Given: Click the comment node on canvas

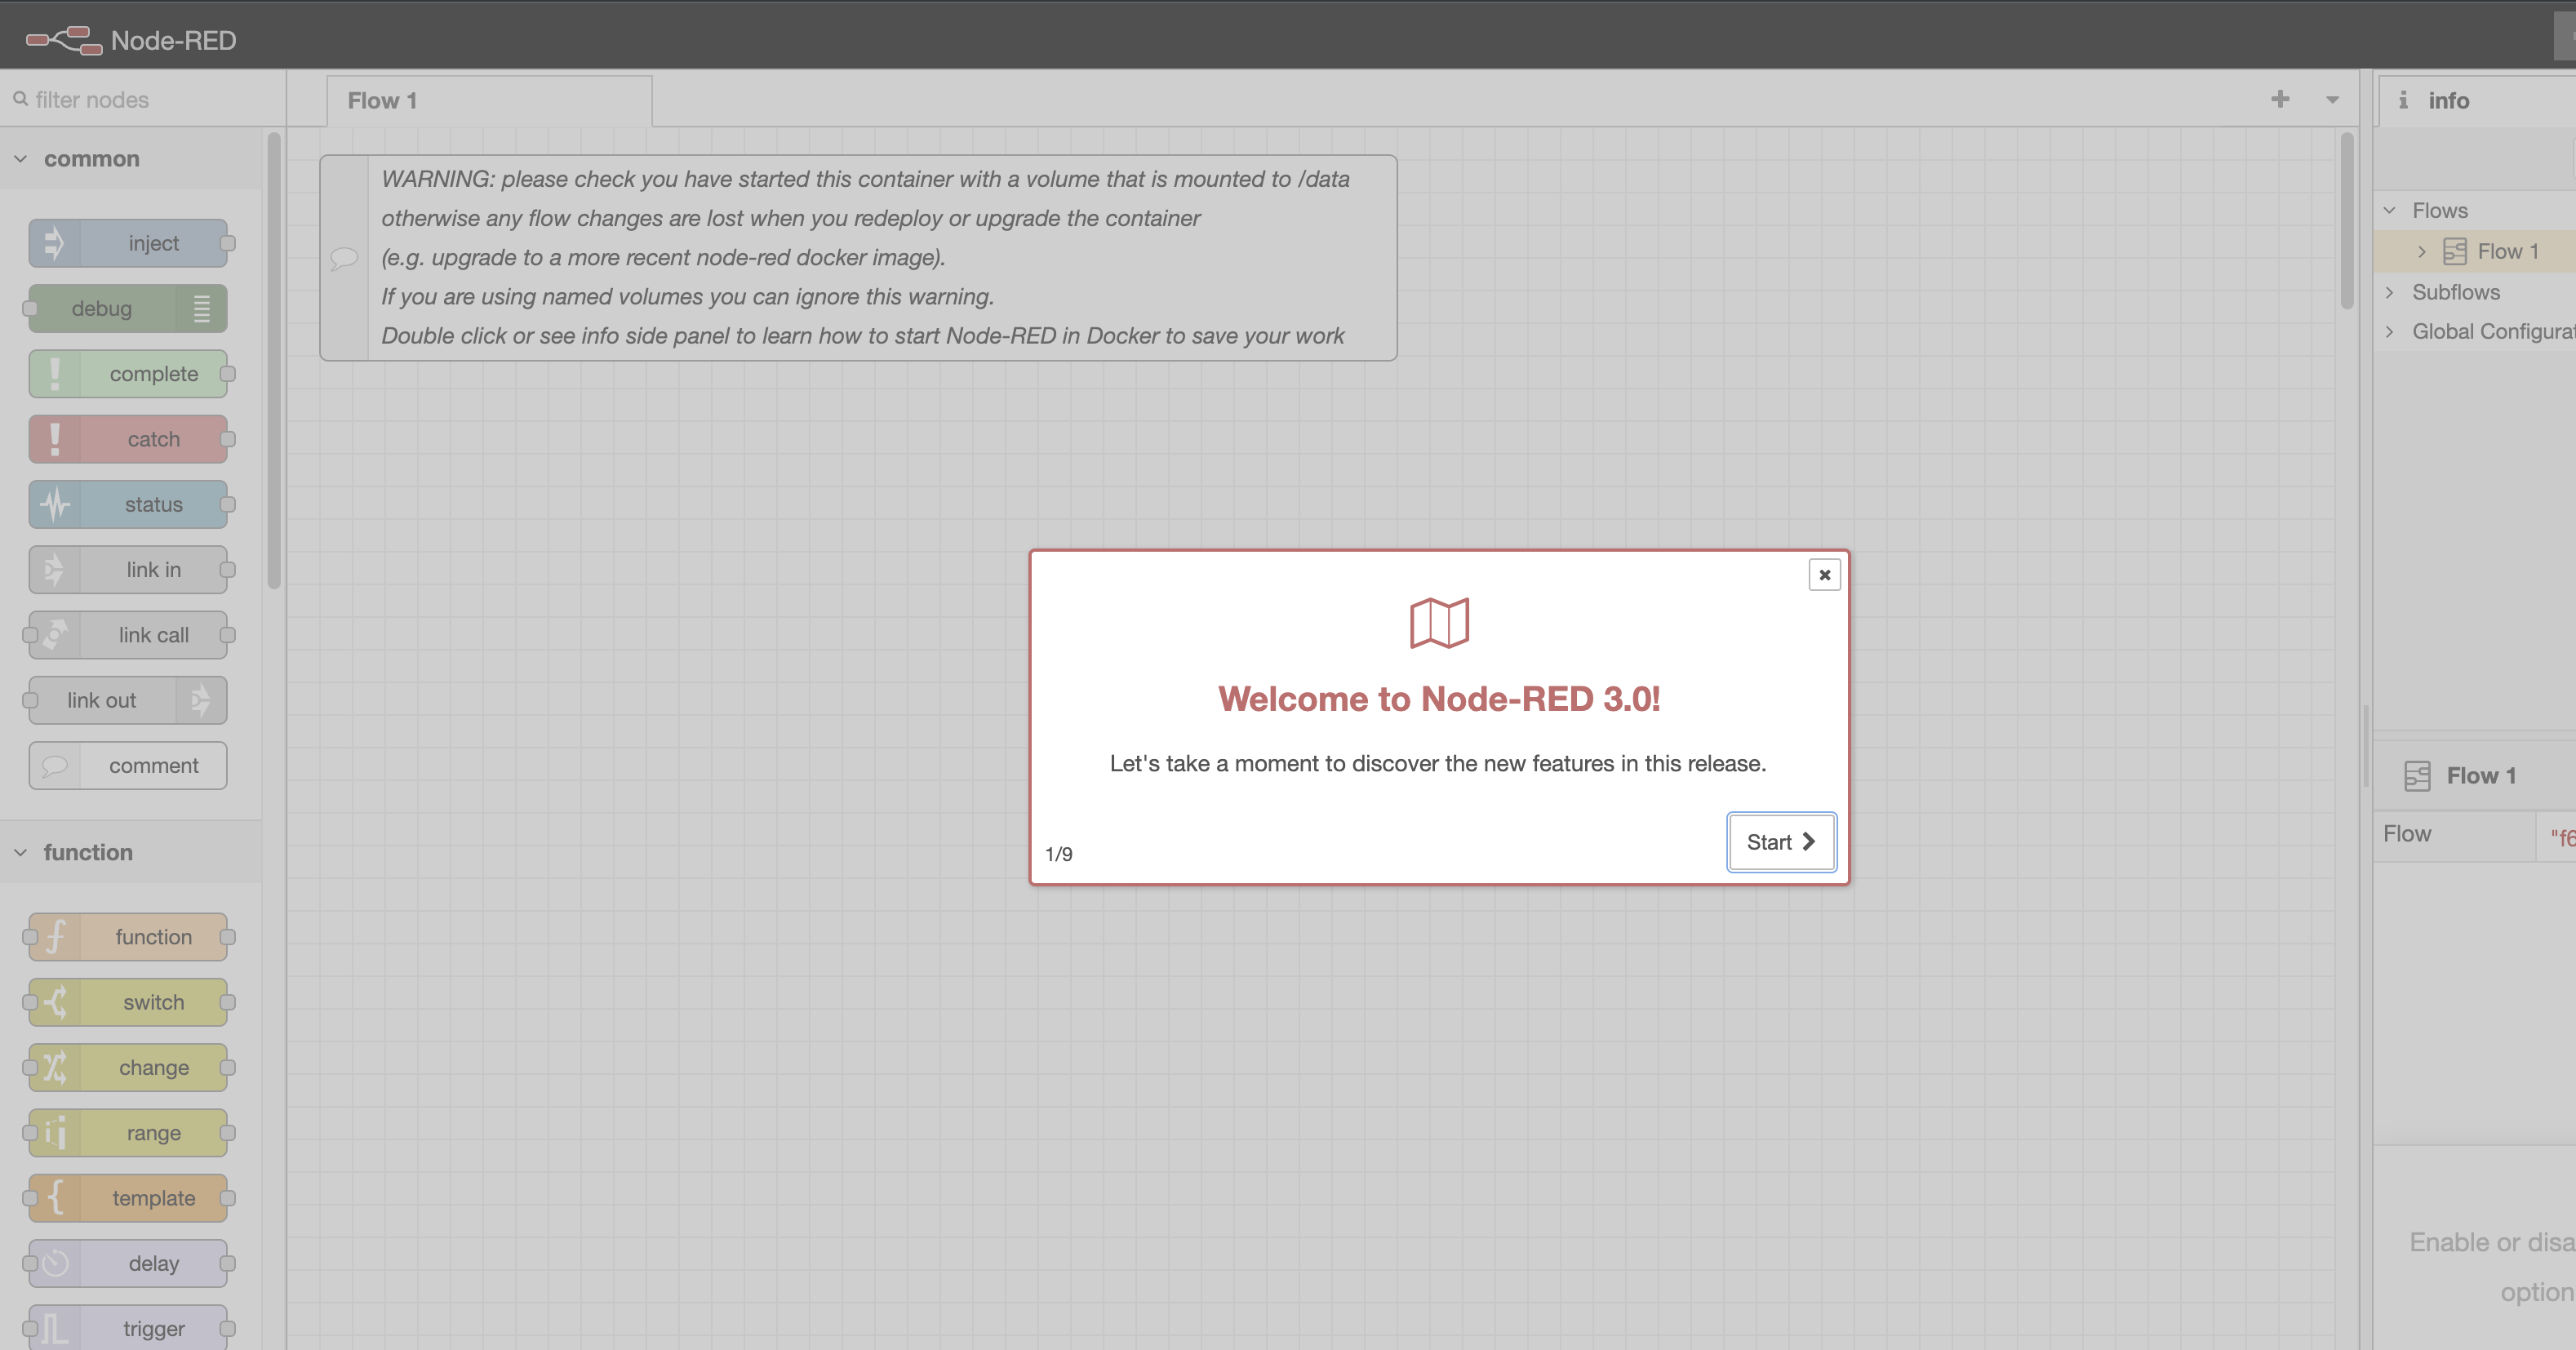Looking at the screenshot, I should tap(858, 258).
